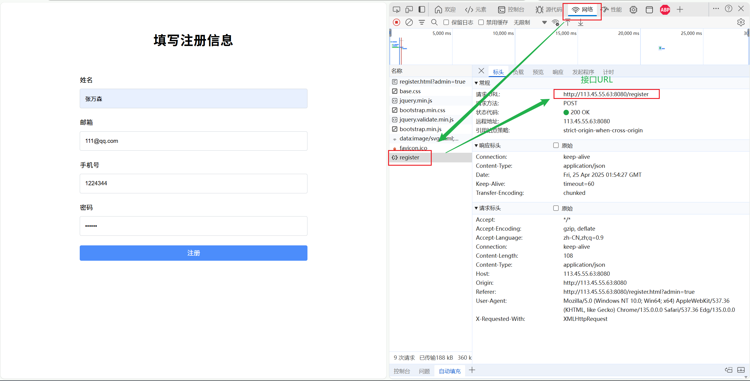Clear the network log
The height and width of the screenshot is (381, 750).
pos(409,22)
